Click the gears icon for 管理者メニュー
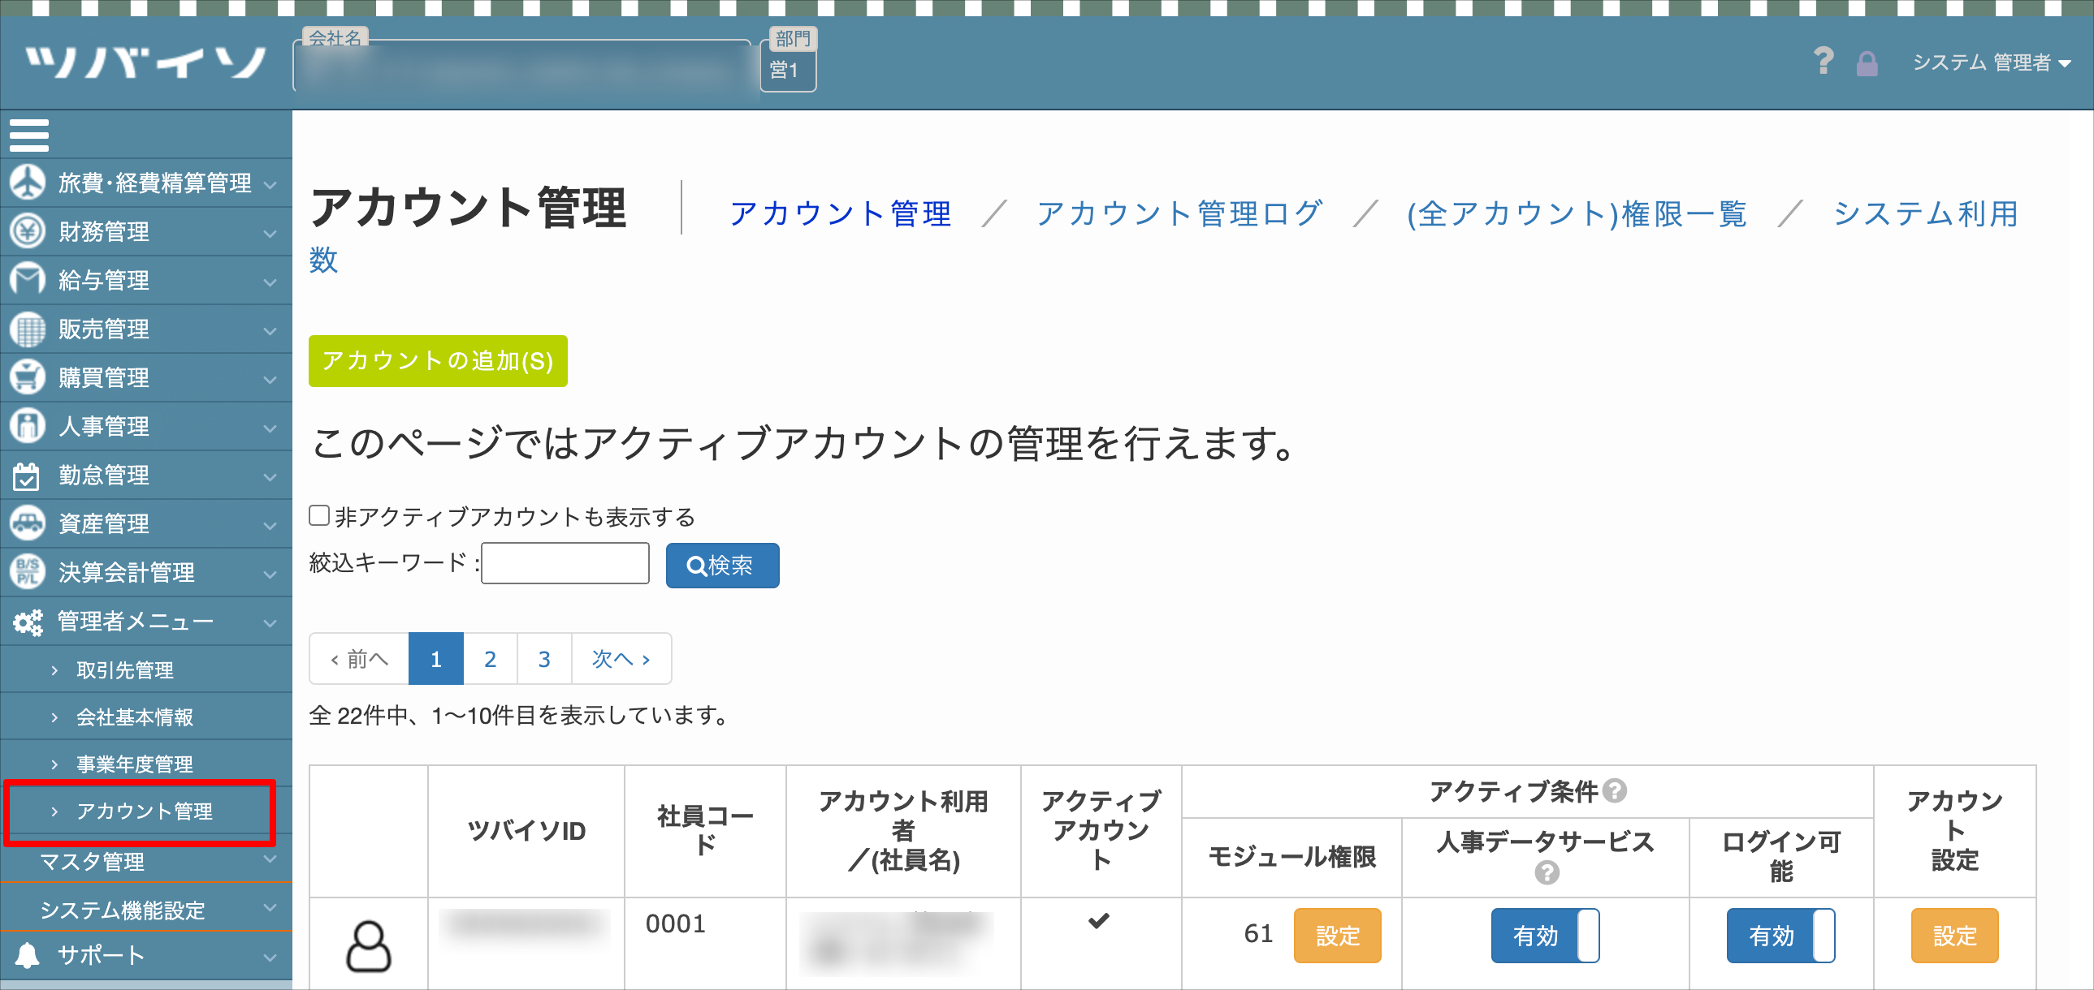Screen dimensions: 2094x990 (x=28, y=622)
